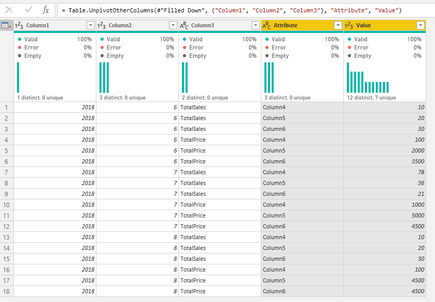The height and width of the screenshot is (302, 435).
Task: Select the Attribute column header
Action: pyautogui.click(x=302, y=26)
